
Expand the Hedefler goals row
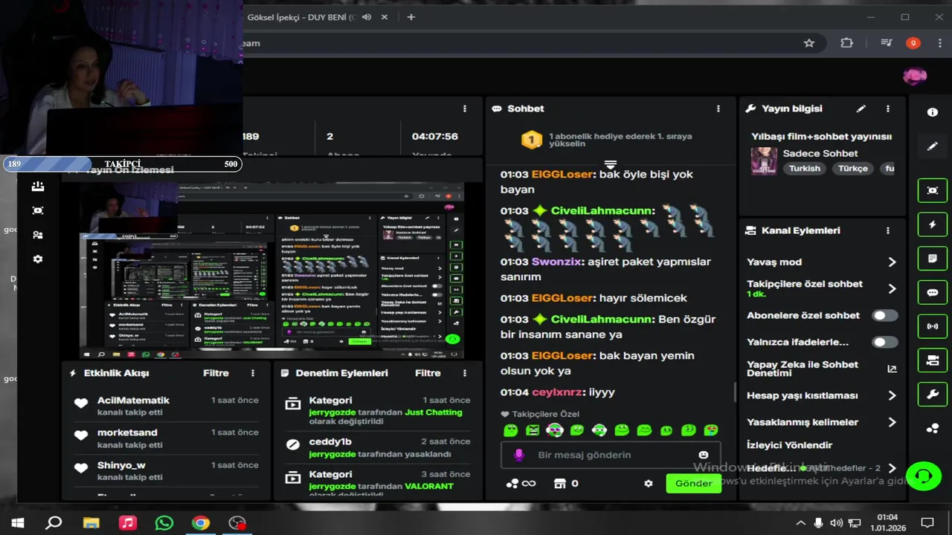892,469
